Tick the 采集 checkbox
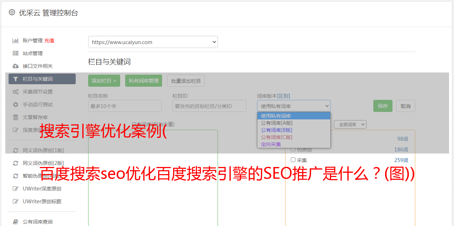454x226 pixels. (293, 160)
